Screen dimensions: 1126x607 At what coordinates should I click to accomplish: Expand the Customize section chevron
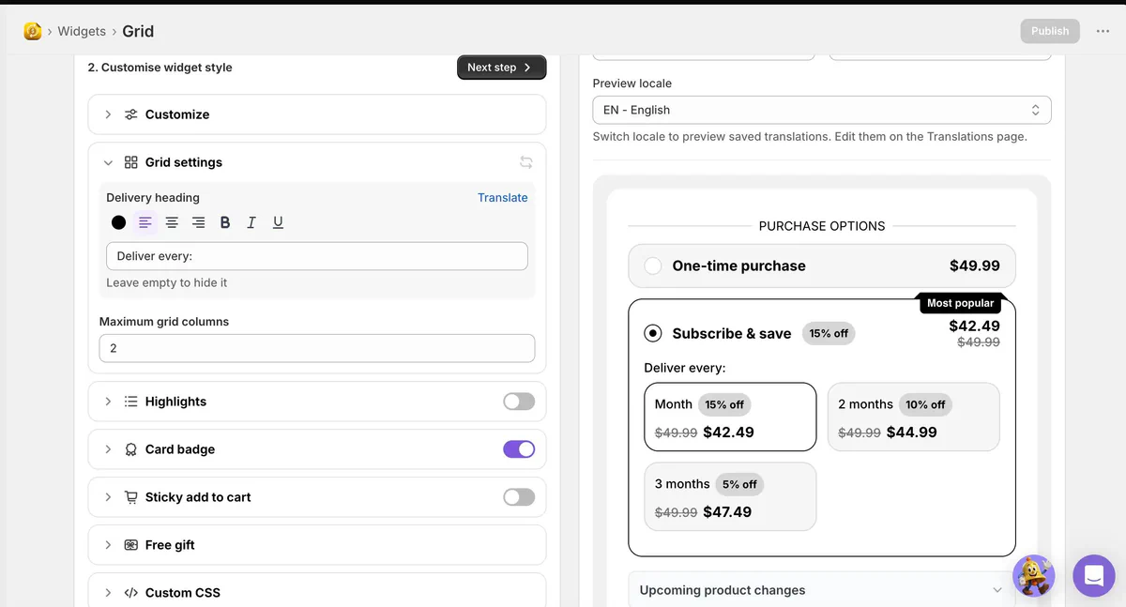108,114
